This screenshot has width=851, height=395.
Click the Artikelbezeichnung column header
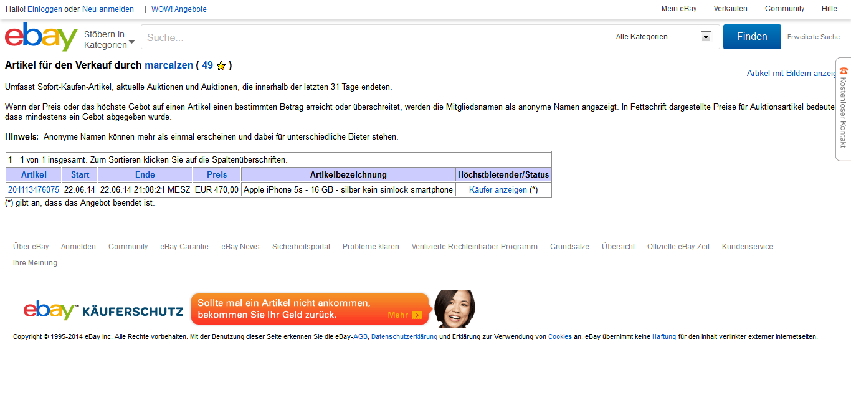click(348, 174)
